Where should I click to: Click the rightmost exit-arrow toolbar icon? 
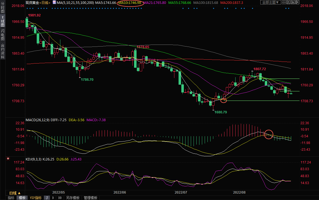coord(297,3)
